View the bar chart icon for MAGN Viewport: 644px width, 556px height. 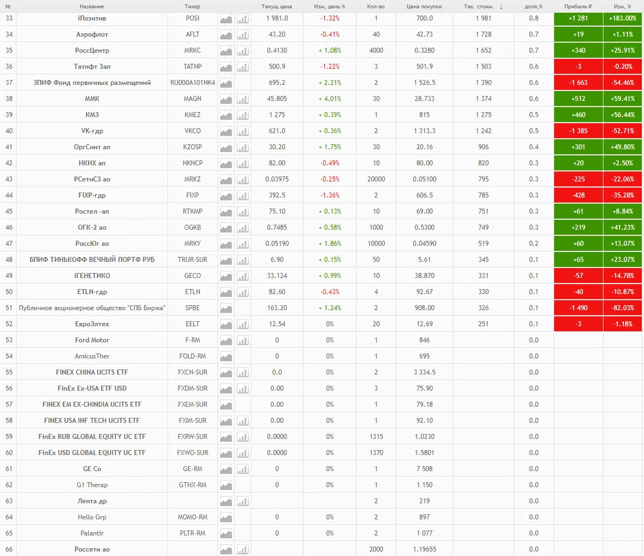pyautogui.click(x=243, y=99)
